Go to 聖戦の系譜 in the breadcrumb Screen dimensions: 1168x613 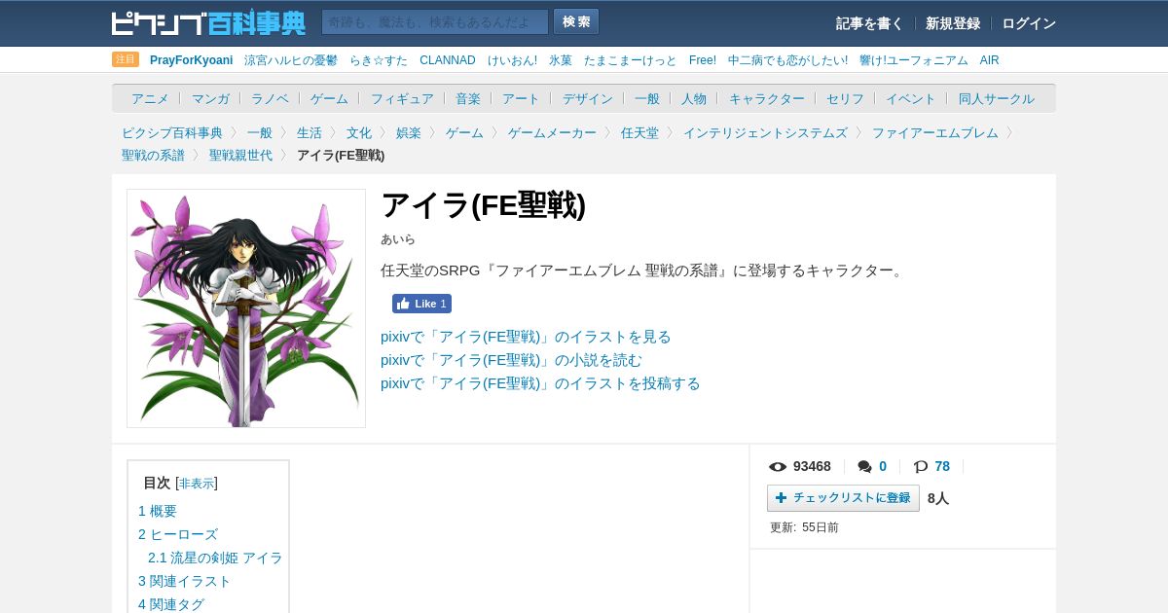click(x=153, y=155)
